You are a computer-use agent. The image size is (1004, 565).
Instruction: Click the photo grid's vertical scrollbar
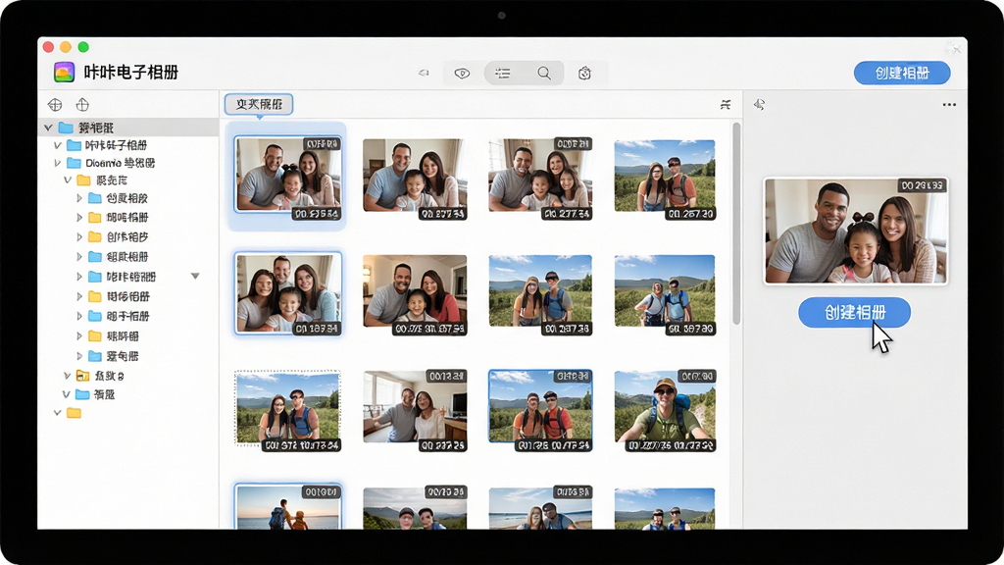736,225
